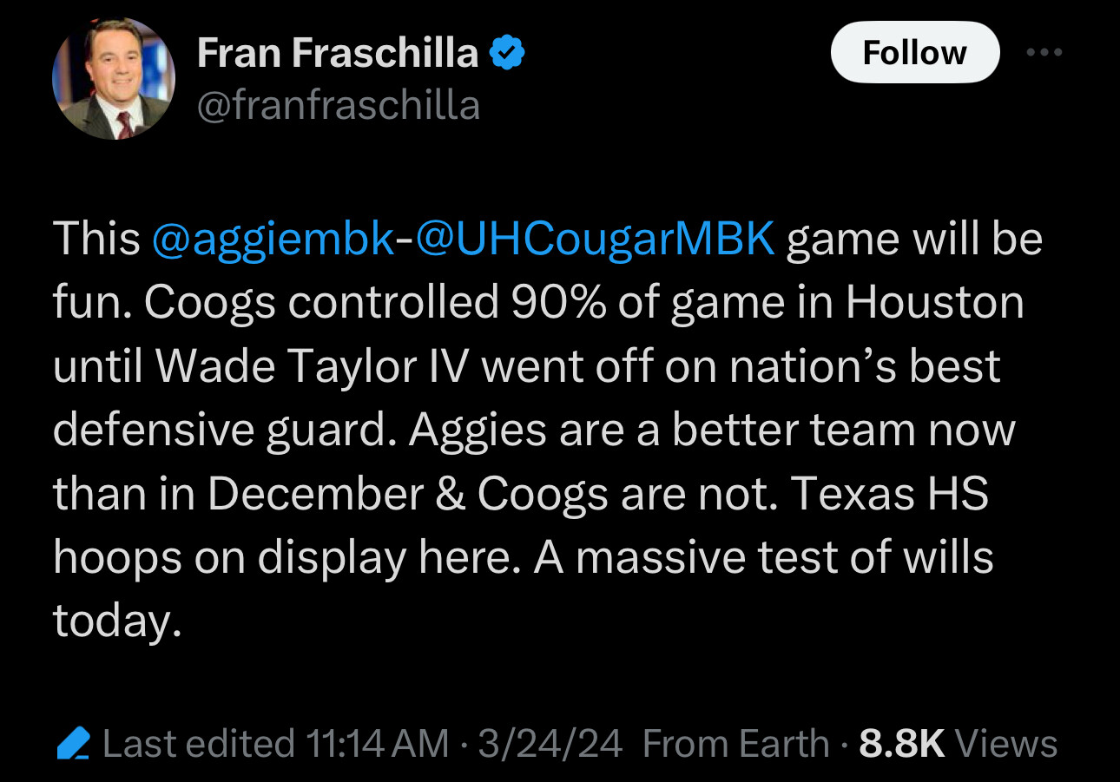Visit the @franfraschilla handle
Screen dimensions: 1120x782
coord(339,106)
